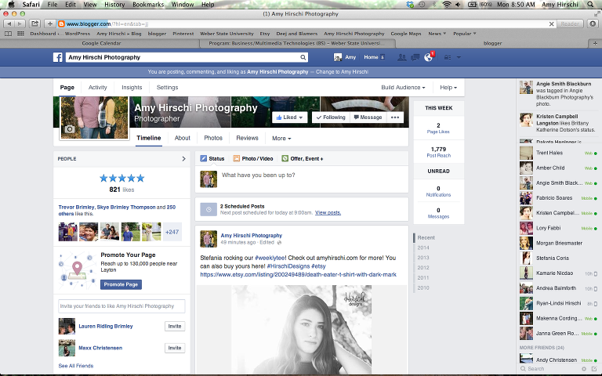Screen dimensions: 602x376
Task: Jump to 2013 on the timeline
Action: click(423, 258)
